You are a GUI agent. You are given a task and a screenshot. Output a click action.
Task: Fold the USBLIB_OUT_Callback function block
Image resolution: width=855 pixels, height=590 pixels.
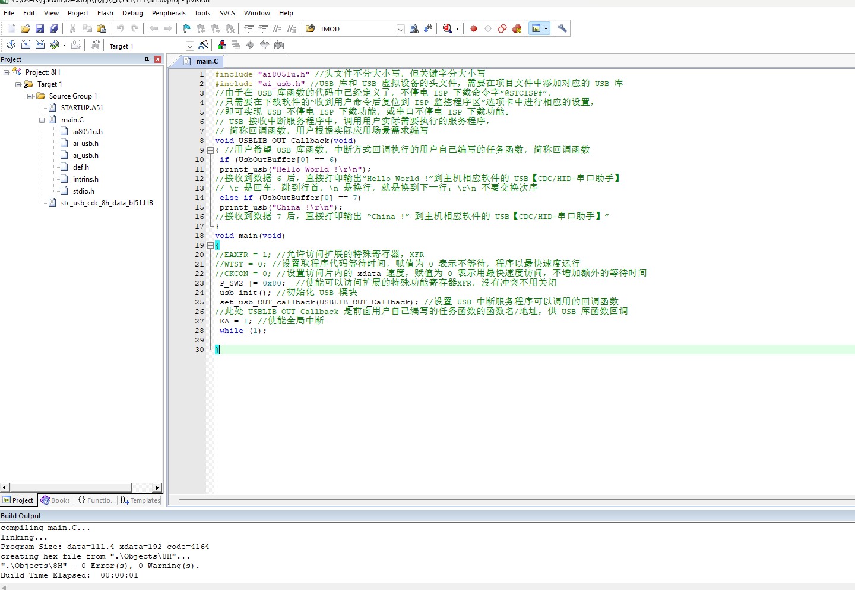point(210,150)
